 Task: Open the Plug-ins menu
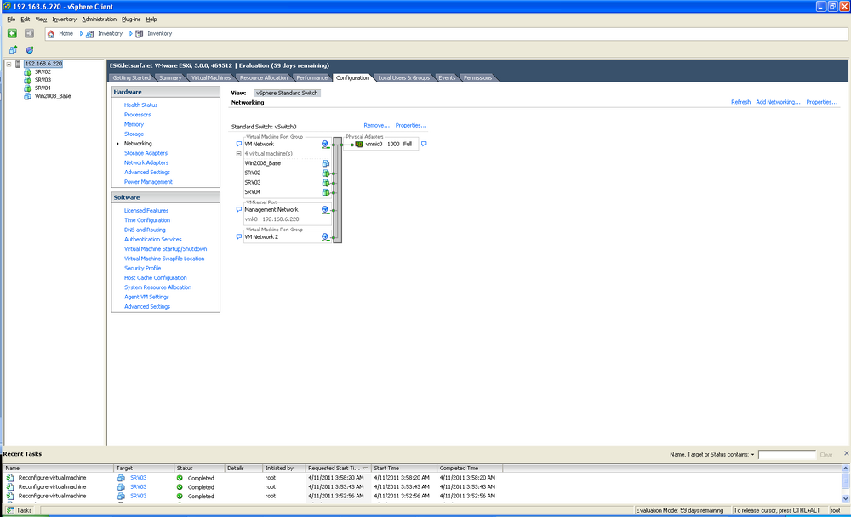(131, 19)
